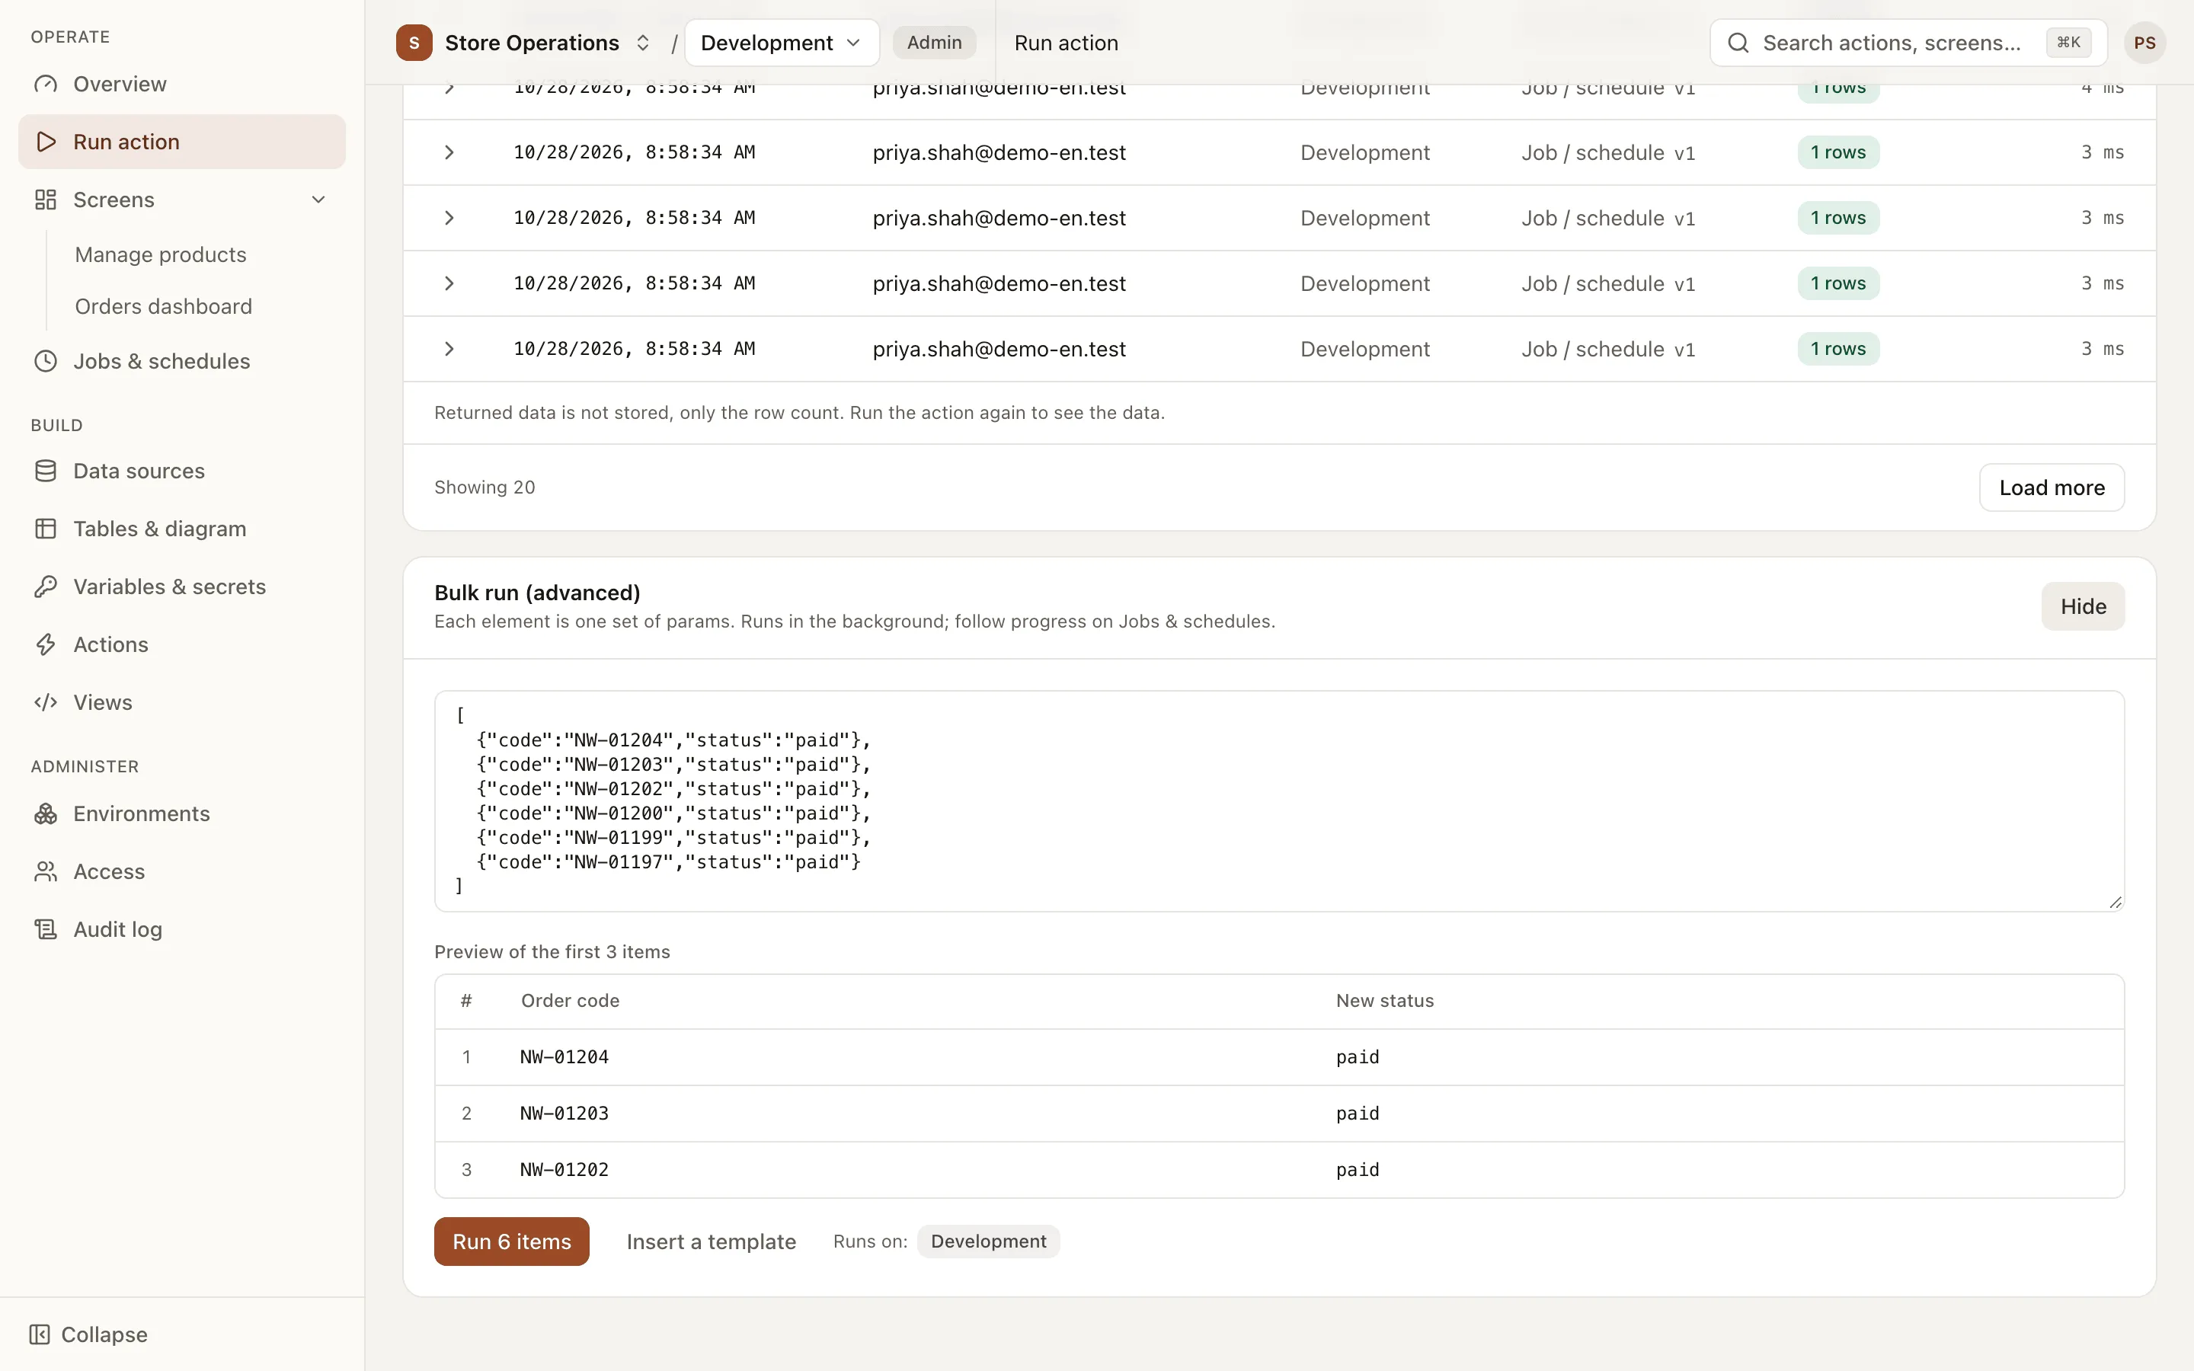Open the PS user avatar menu
The height and width of the screenshot is (1371, 2194).
click(x=2144, y=43)
